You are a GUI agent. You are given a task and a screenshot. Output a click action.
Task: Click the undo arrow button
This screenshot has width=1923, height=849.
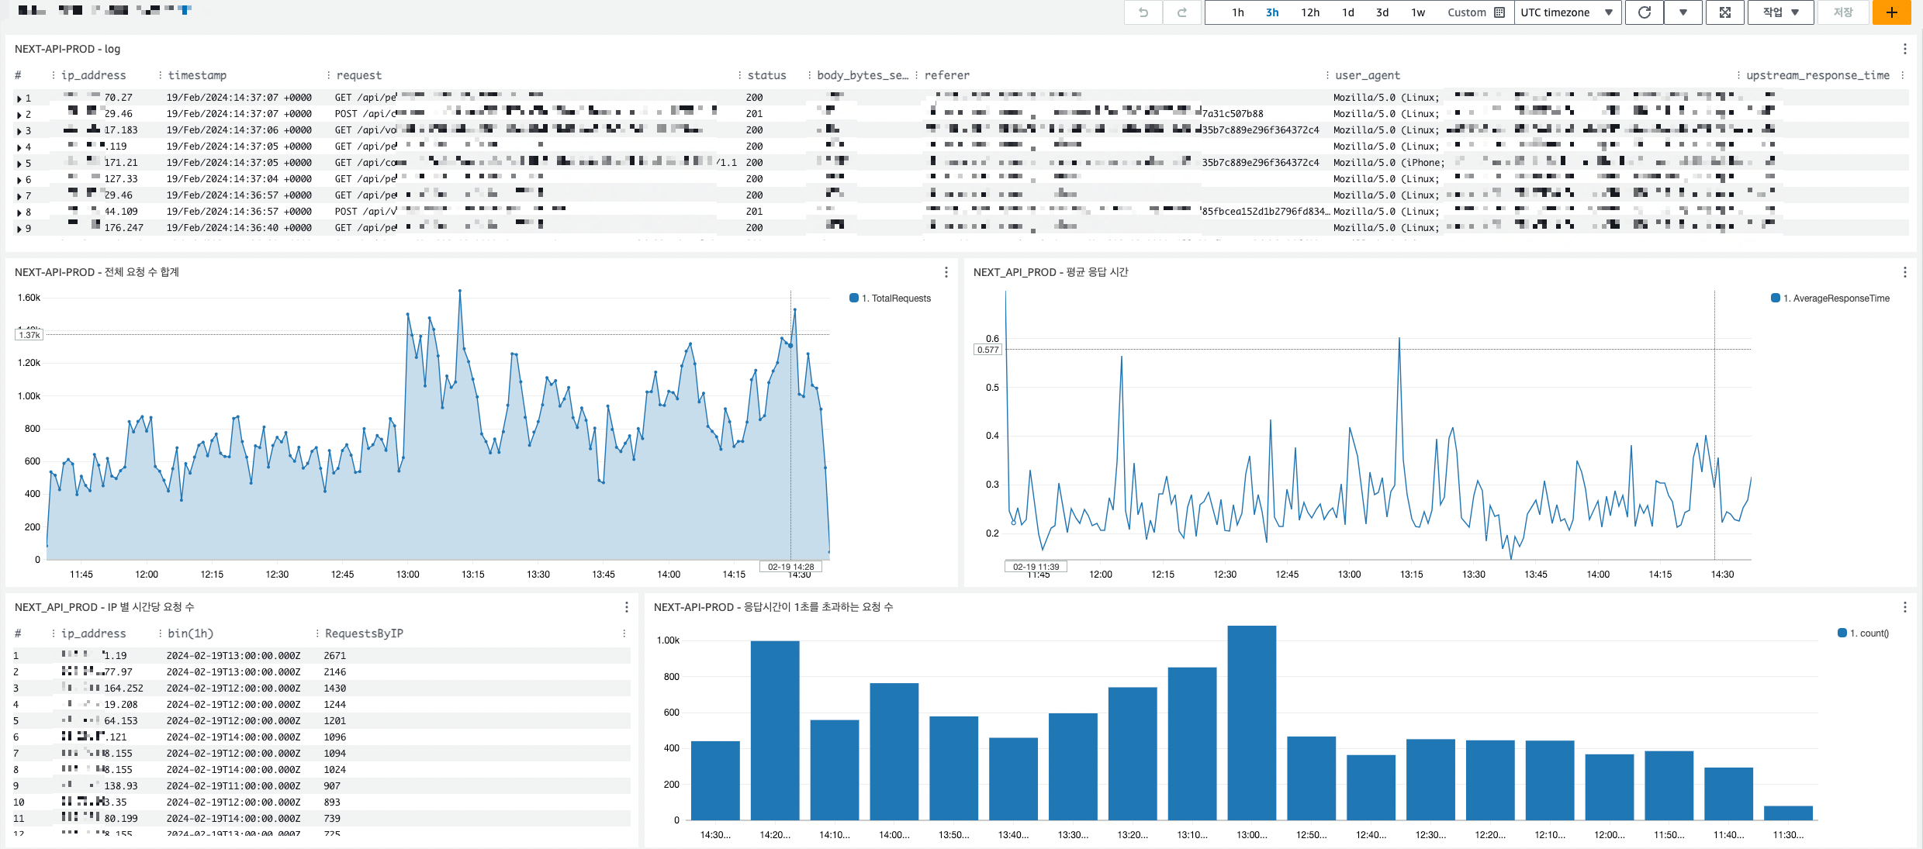point(1143,12)
